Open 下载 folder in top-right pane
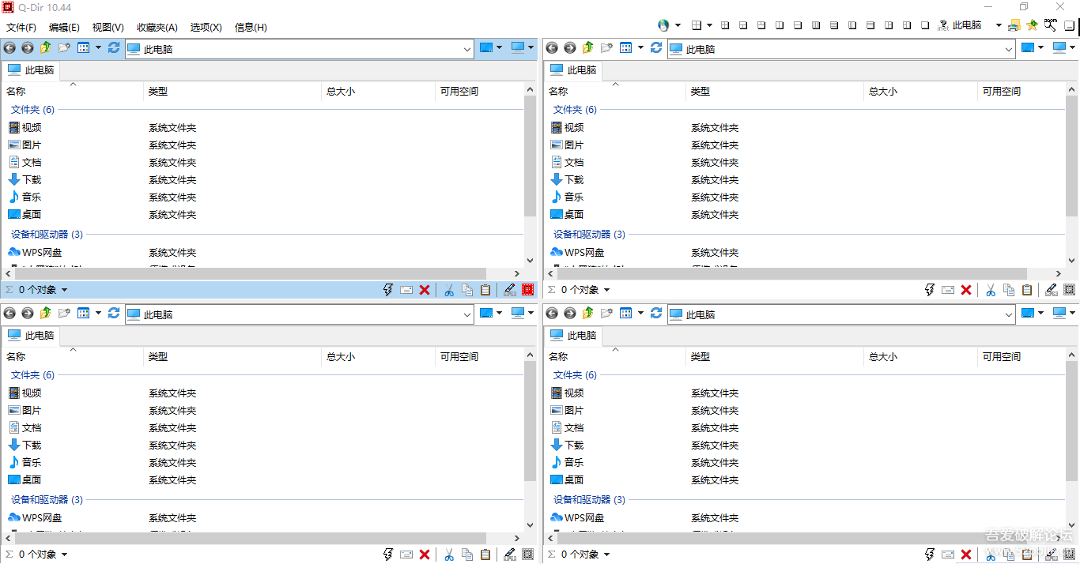Viewport: 1080px width, 564px height. click(x=574, y=180)
